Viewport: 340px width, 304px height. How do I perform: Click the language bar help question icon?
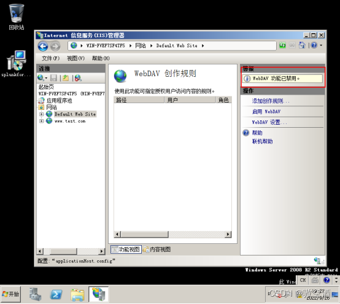[x=326, y=280]
